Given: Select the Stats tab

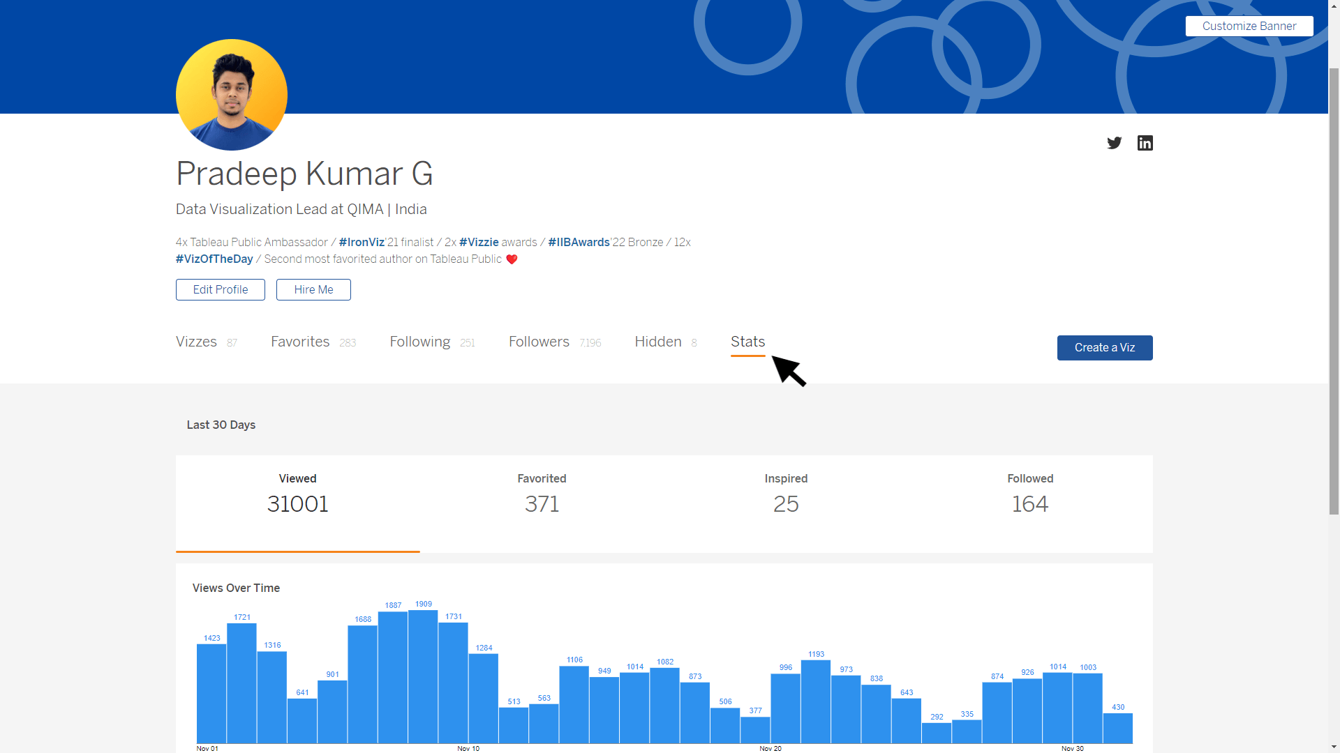Looking at the screenshot, I should (x=747, y=342).
